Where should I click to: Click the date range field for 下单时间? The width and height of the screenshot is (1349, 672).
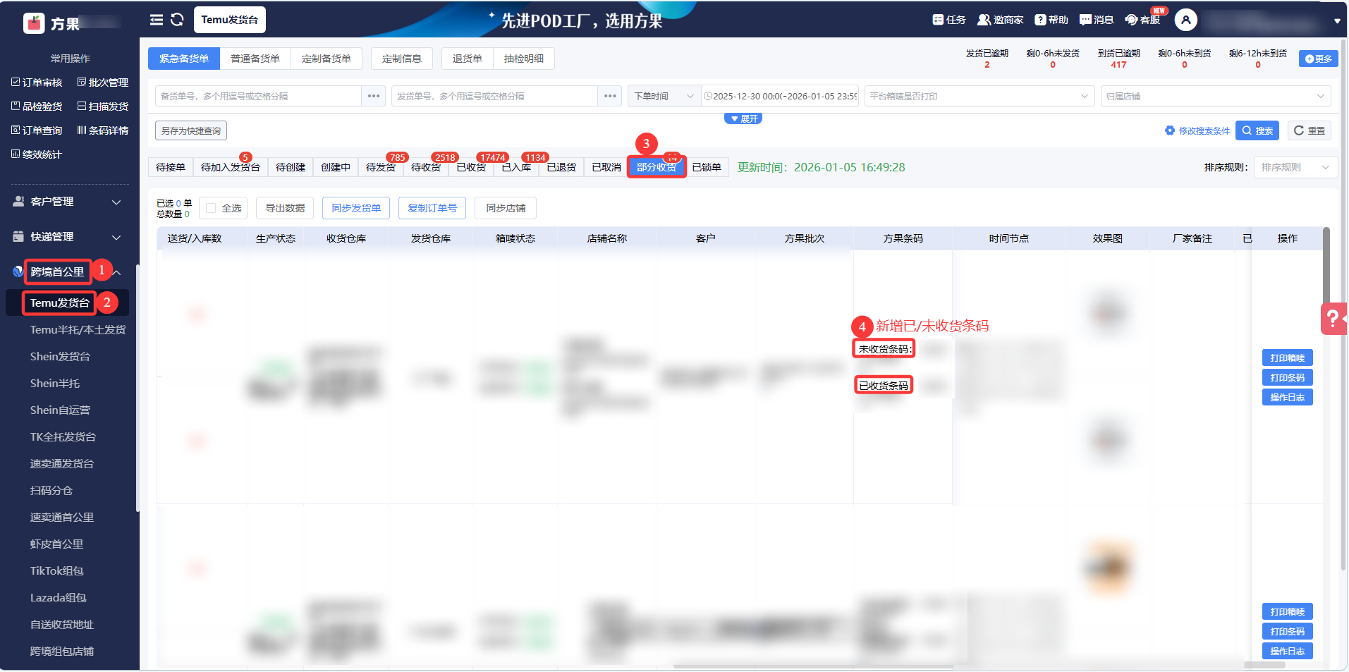click(x=780, y=96)
